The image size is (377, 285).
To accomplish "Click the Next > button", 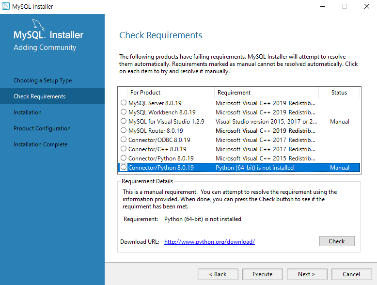I will (307, 274).
